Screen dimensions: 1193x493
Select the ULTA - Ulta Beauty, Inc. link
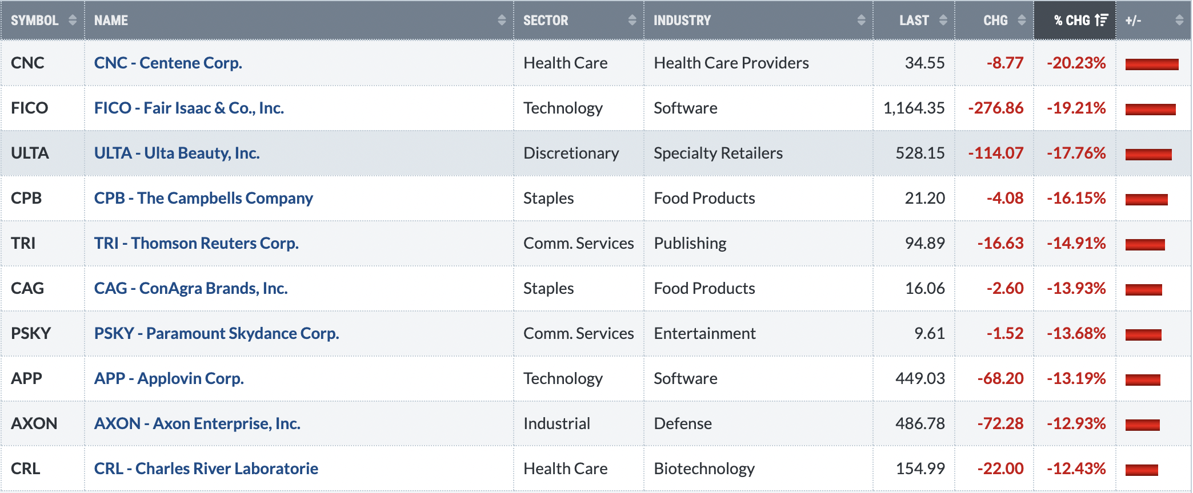(x=177, y=153)
